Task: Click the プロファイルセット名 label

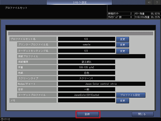Action: [x=33, y=39]
